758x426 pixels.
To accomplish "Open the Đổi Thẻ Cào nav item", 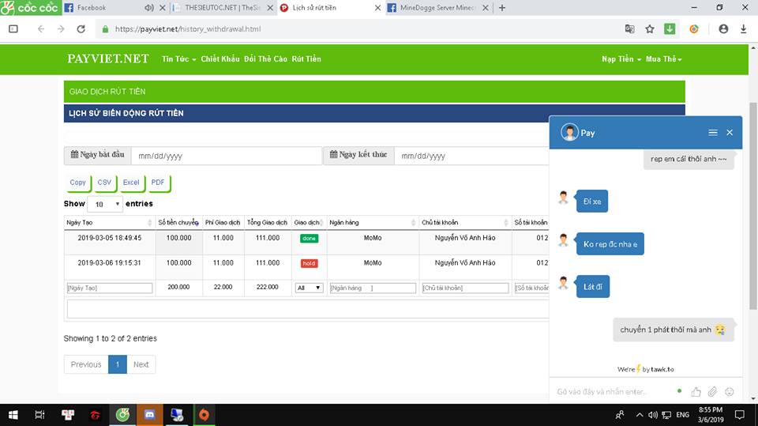I will 265,59.
